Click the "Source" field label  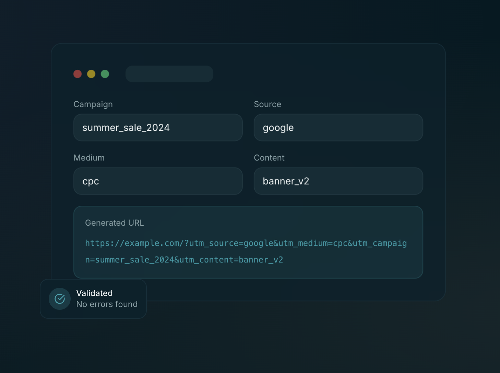point(267,104)
